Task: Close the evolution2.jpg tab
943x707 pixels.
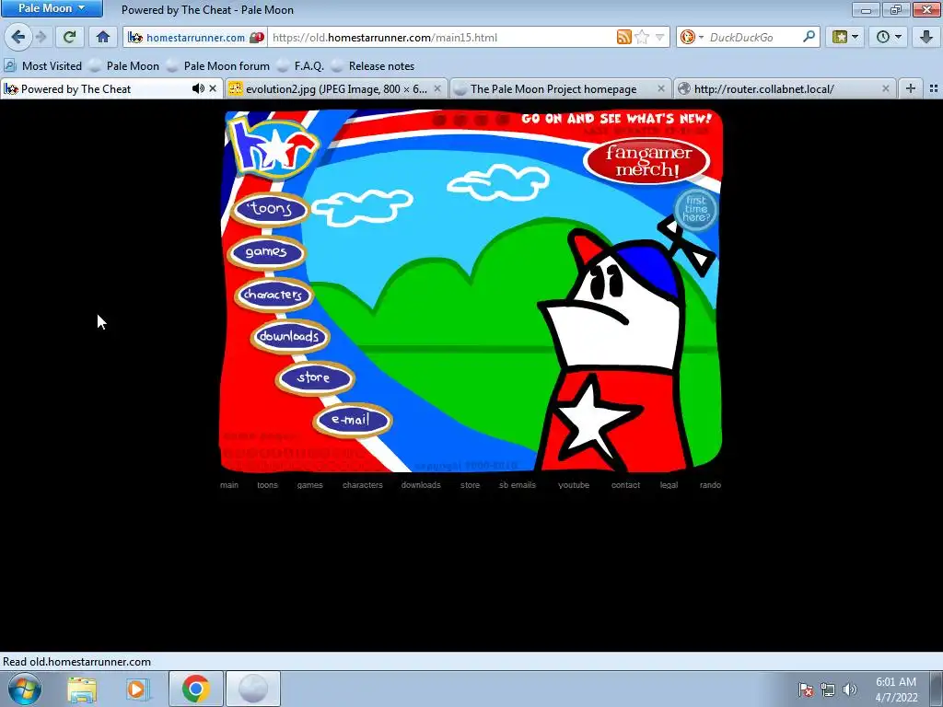Action: pyautogui.click(x=437, y=89)
